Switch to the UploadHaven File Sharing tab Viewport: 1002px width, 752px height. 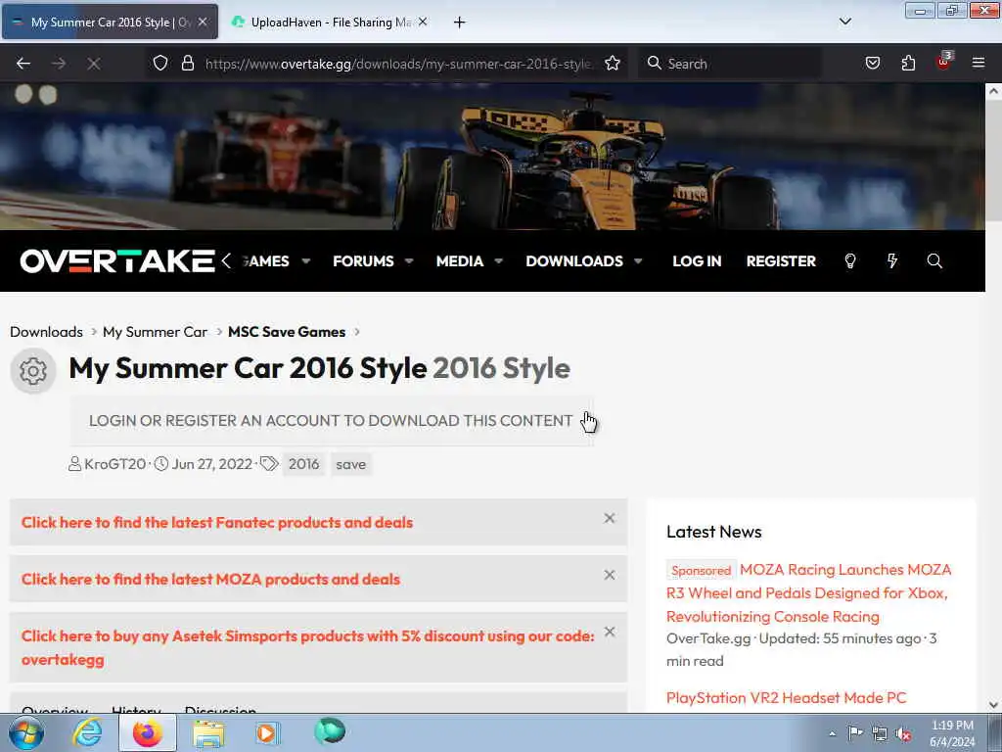329,23
